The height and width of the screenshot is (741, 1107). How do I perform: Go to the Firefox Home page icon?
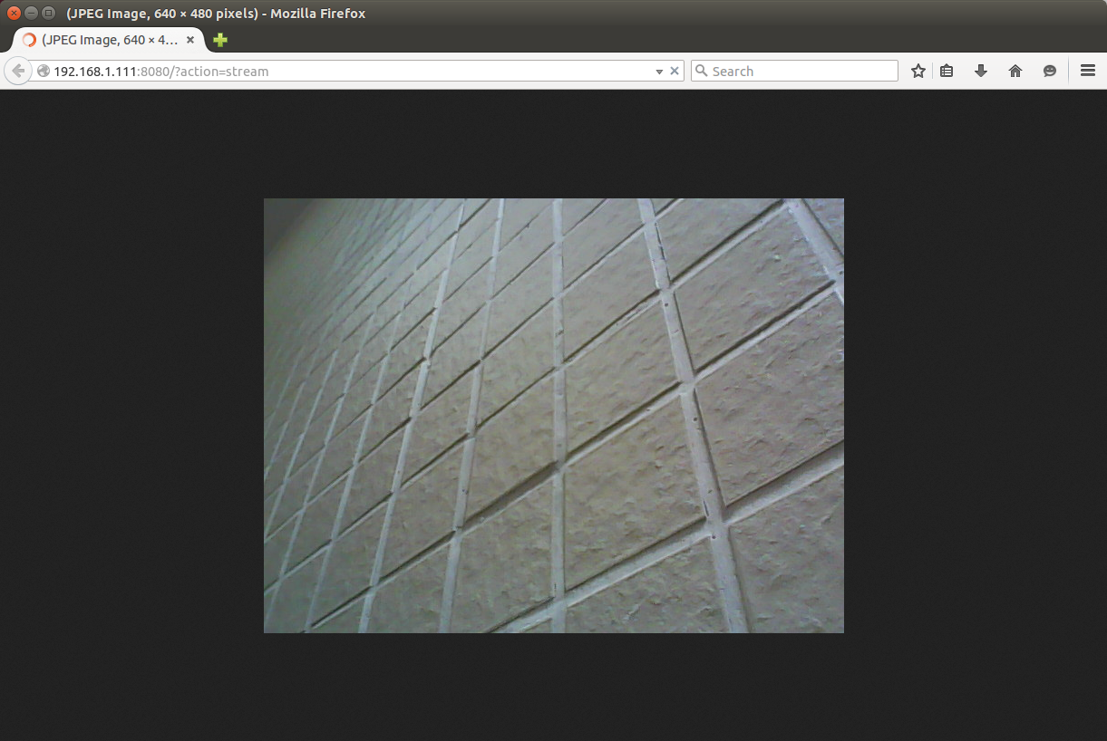click(1015, 71)
